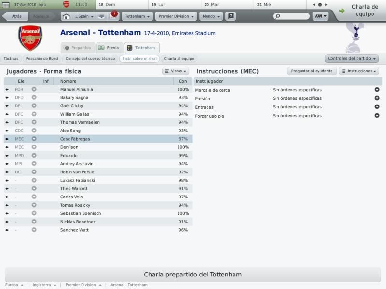Open the Mundo dropdown menu
Screen dimensions: 386x289
coord(211,16)
